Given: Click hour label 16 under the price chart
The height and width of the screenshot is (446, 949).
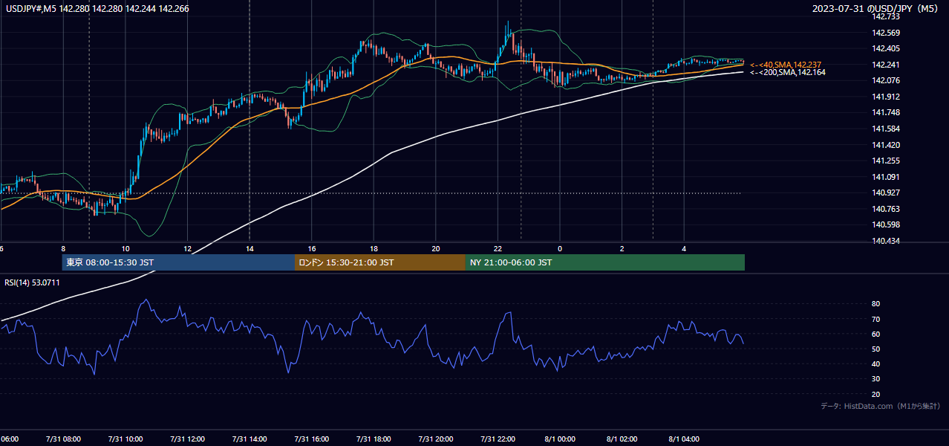Looking at the screenshot, I should tap(312, 248).
